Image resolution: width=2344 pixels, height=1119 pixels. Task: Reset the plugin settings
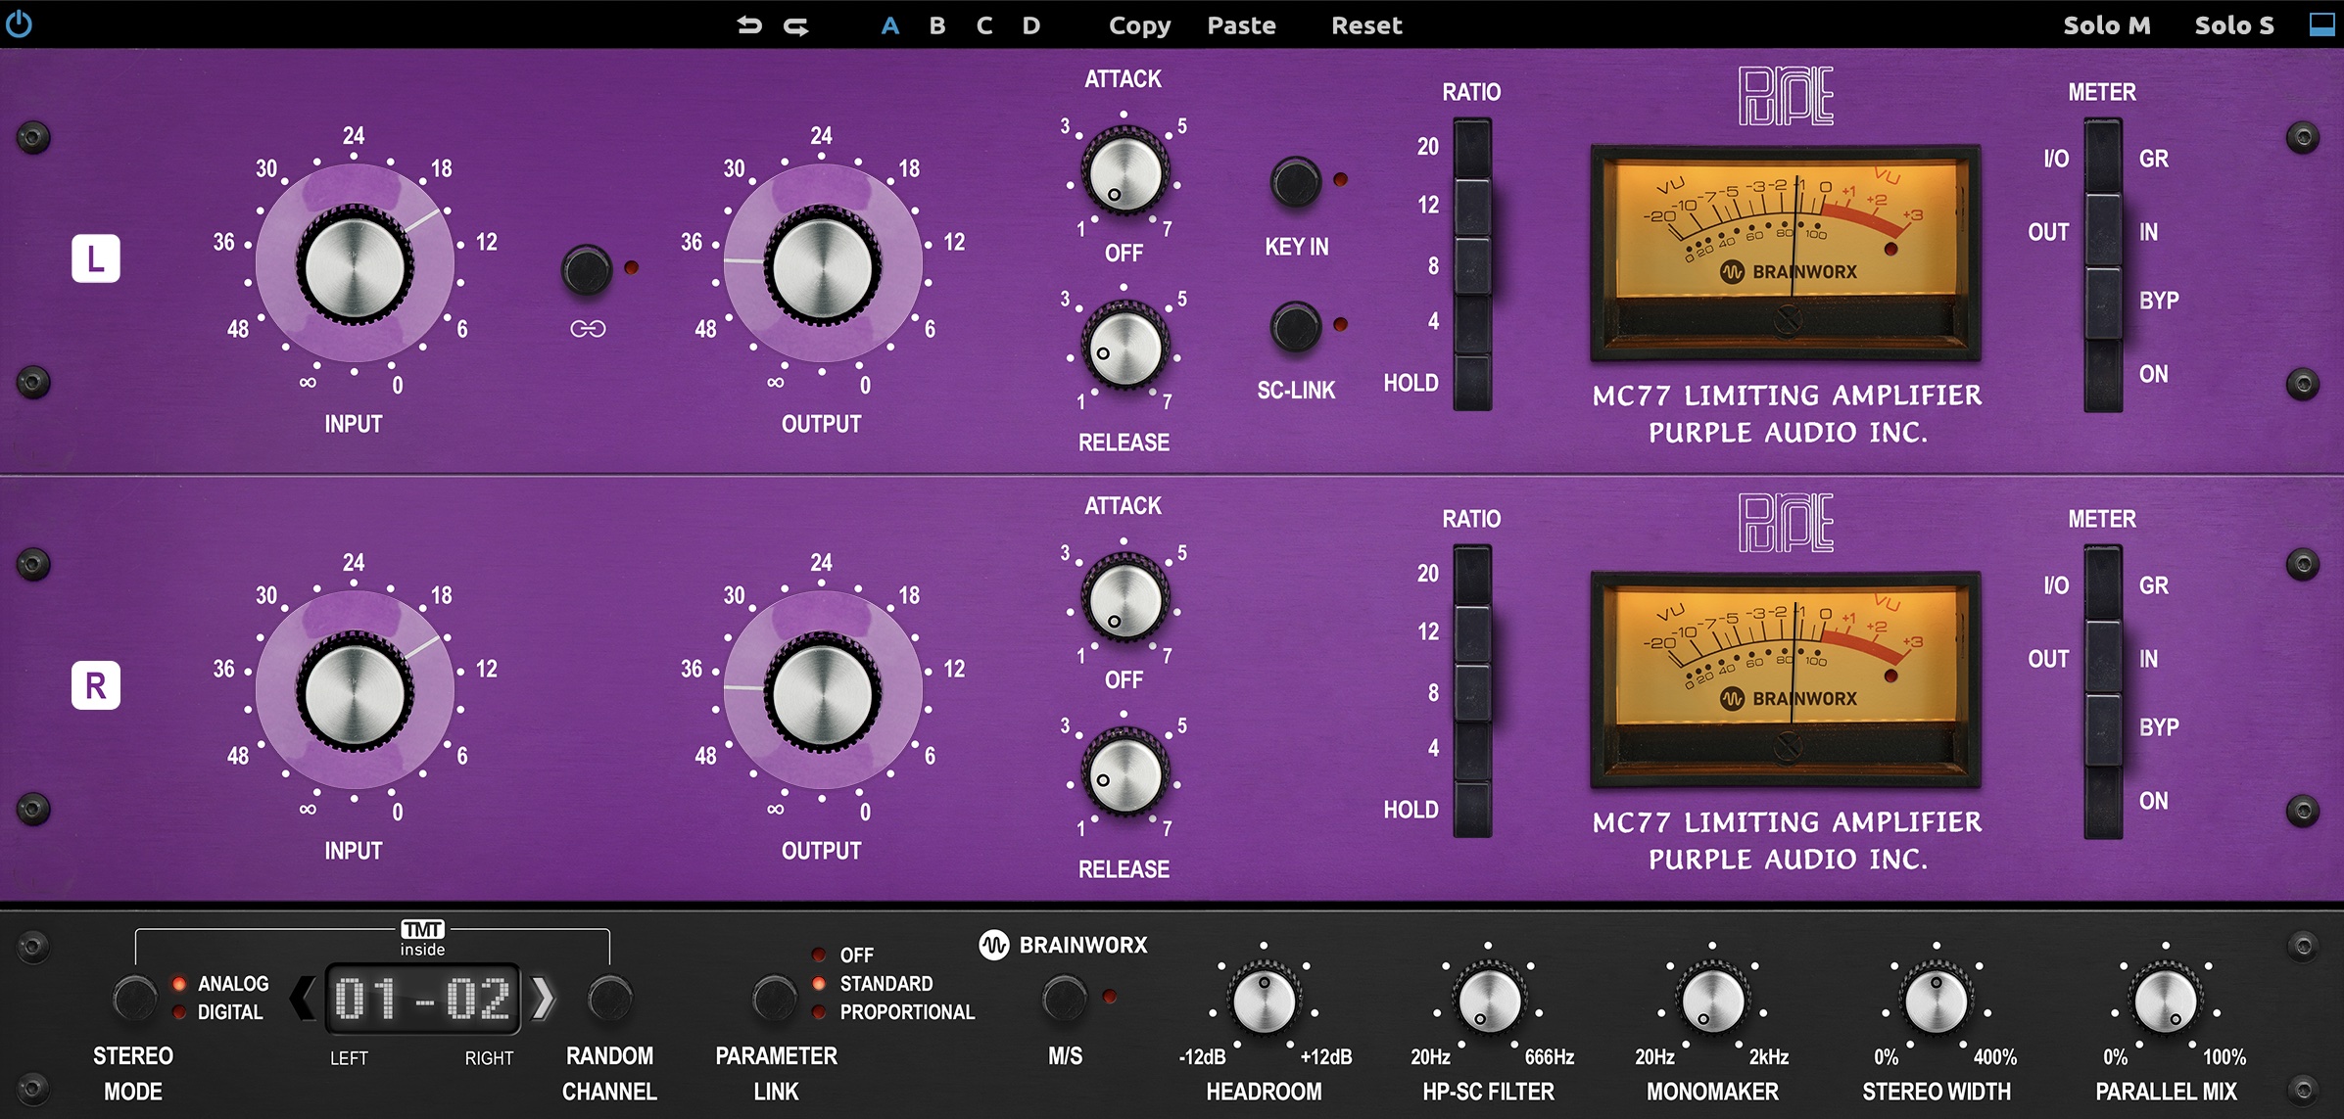[1366, 25]
